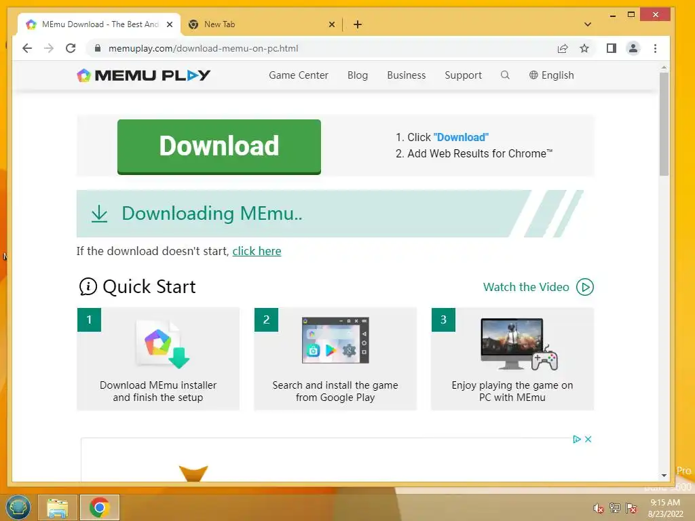Bookmark this page with the star icon
The image size is (695, 521).
584,48
